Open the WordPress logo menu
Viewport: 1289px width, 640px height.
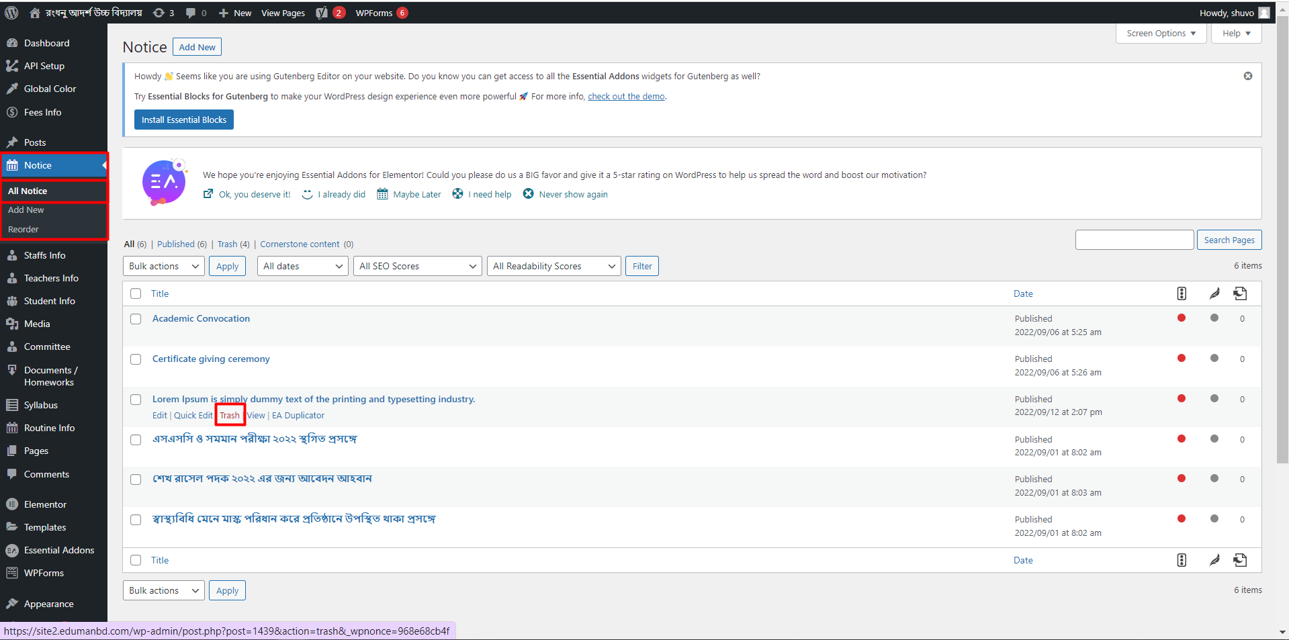[x=11, y=13]
